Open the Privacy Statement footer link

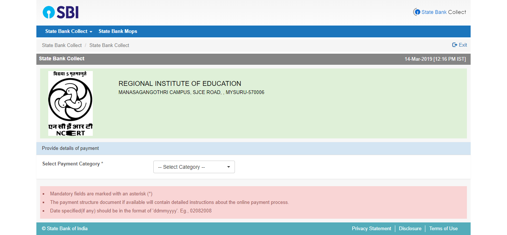coord(371,229)
